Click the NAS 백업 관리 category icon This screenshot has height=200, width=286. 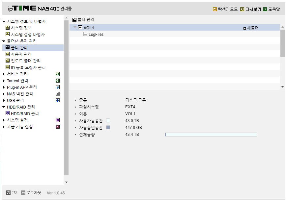(58, 94)
